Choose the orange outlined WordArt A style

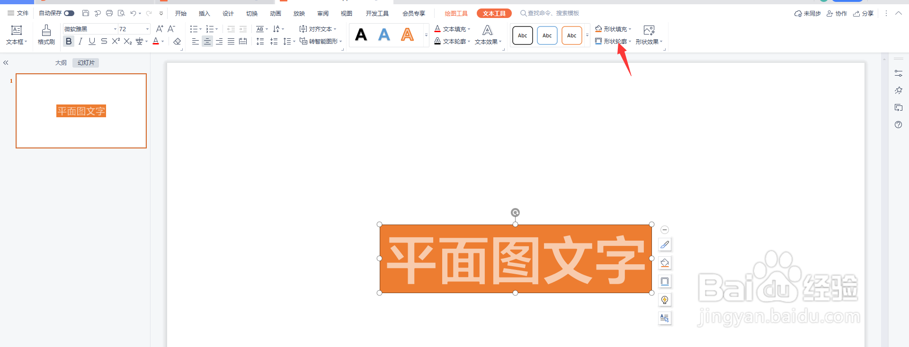coord(407,35)
